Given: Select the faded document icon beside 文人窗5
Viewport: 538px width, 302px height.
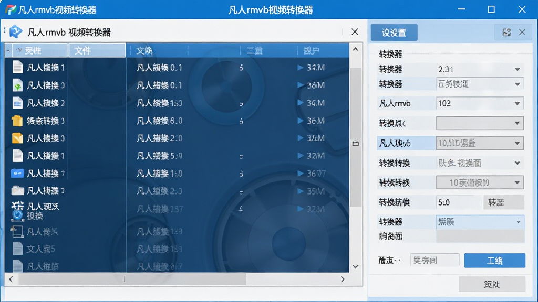Looking at the screenshot, I should click(17, 249).
